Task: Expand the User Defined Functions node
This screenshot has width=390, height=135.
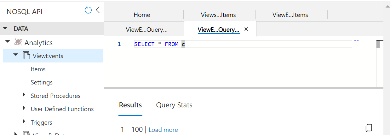Action: [x=24, y=108]
